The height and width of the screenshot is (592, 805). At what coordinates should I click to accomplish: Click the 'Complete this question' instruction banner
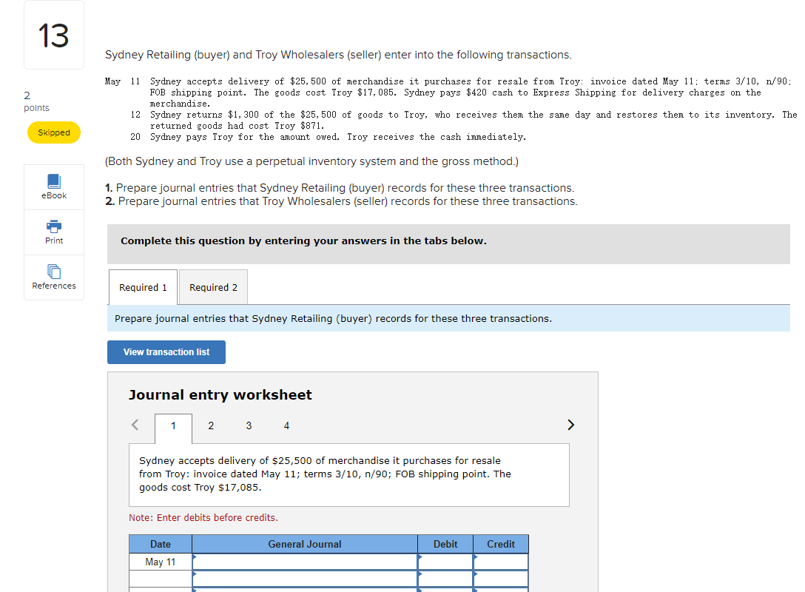(448, 244)
